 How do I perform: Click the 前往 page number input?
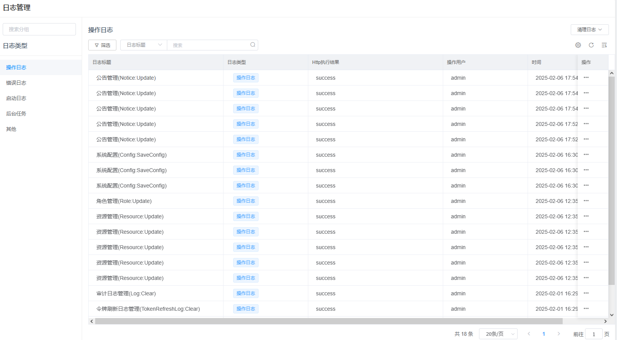pos(593,334)
